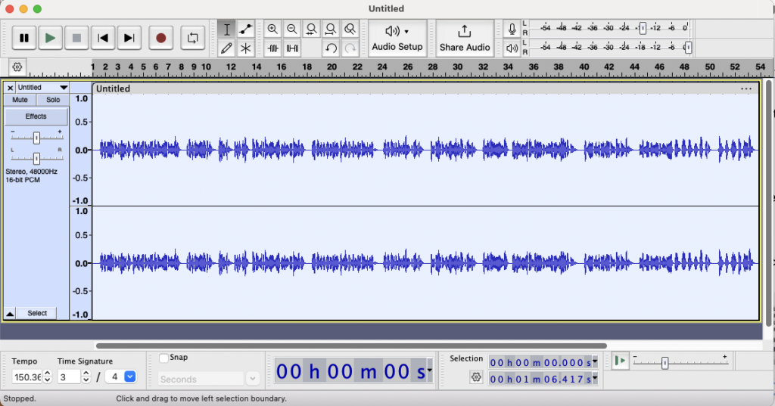Choose the Multi-tool asterisk icon
This screenshot has height=406, width=775.
(246, 48)
